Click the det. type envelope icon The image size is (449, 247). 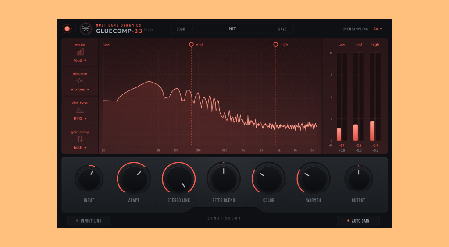[80, 110]
